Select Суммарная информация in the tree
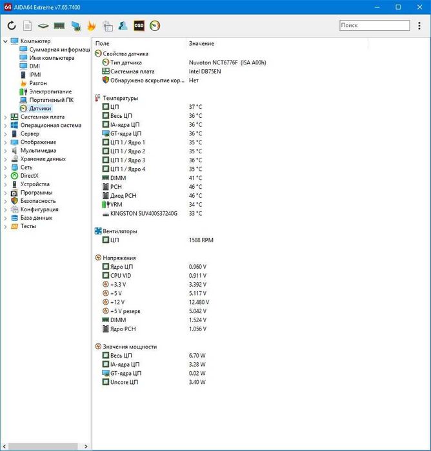Image resolution: width=431 pixels, height=451 pixels. coord(59,50)
